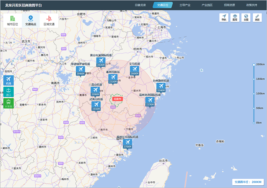Open the 区域交通 panel tab
This screenshot has height=188, width=267.
click(49, 21)
